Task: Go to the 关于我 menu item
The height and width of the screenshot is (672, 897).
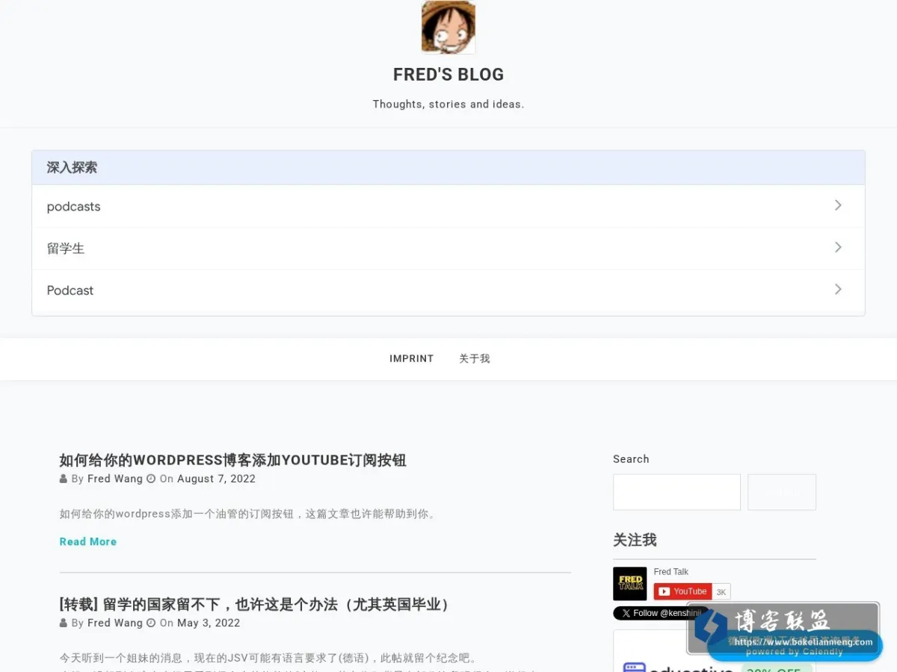Action: [x=475, y=358]
